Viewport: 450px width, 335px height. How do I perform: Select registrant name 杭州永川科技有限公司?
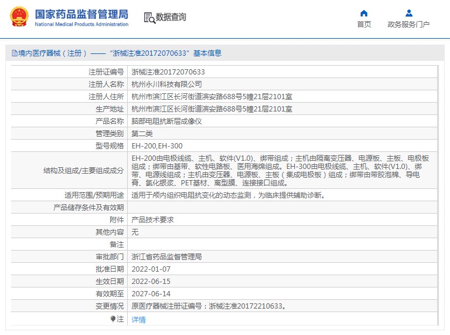pos(167,84)
